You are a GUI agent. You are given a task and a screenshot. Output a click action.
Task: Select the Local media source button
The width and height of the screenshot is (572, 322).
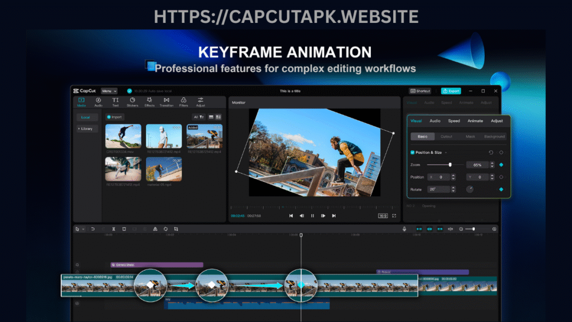87,117
